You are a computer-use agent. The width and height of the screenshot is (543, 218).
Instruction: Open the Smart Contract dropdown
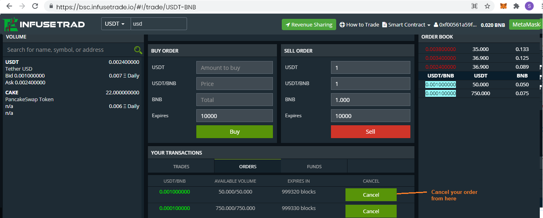pyautogui.click(x=406, y=24)
